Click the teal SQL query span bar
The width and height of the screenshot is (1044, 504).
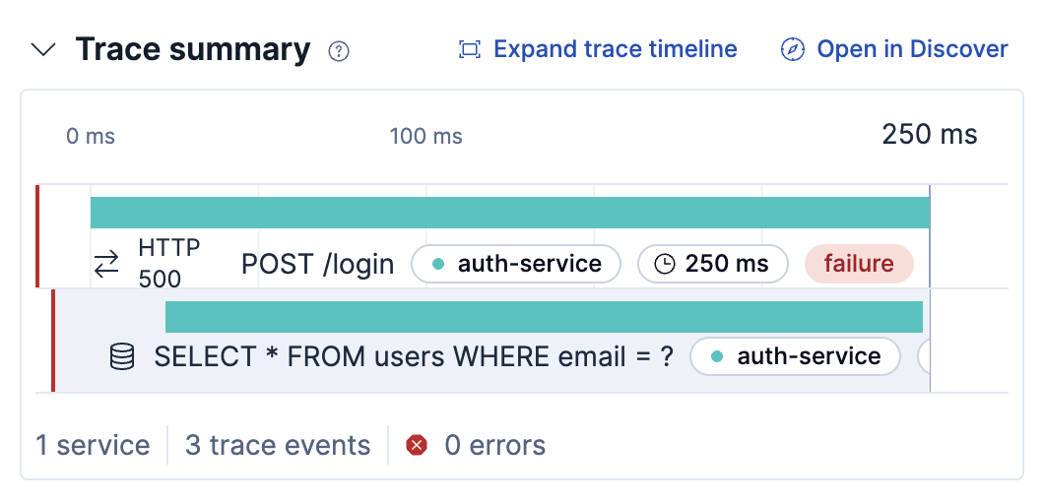544,317
